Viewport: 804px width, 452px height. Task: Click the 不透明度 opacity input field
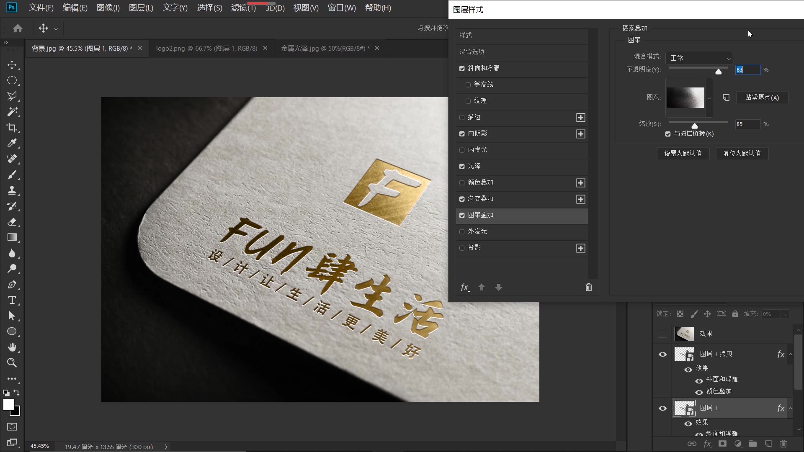(747, 69)
